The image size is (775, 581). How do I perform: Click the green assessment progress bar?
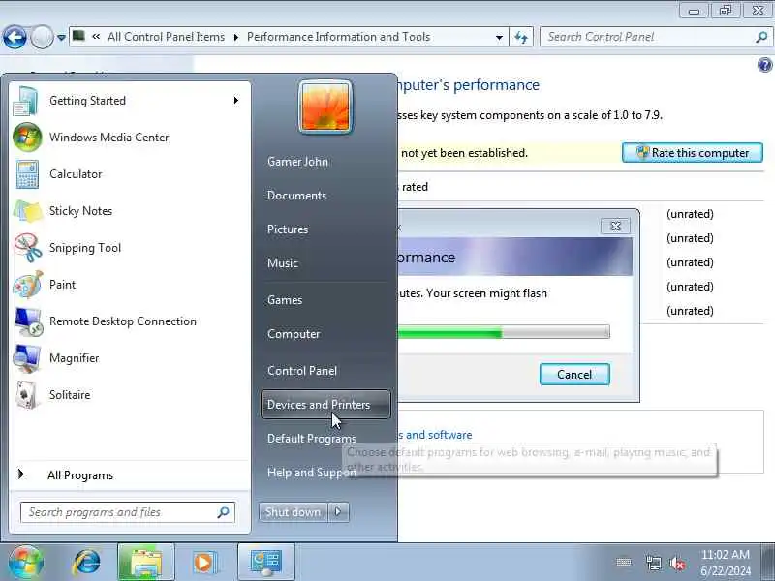pyautogui.click(x=503, y=332)
